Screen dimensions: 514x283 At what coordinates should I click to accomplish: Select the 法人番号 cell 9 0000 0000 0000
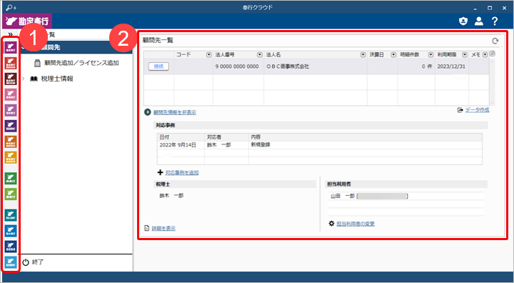coord(238,66)
